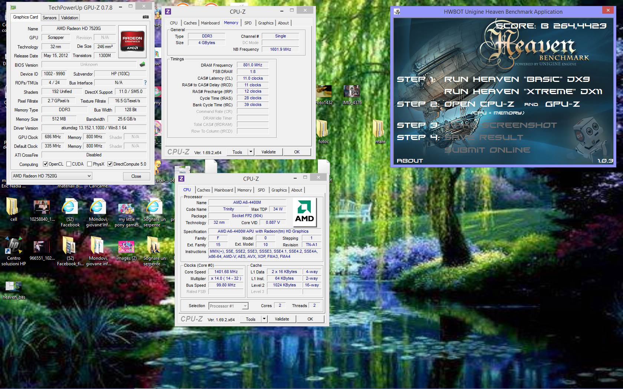Viewport: 623px width, 389px height.
Task: Click OK in CPU-Z Memory window
Action: pos(297,152)
